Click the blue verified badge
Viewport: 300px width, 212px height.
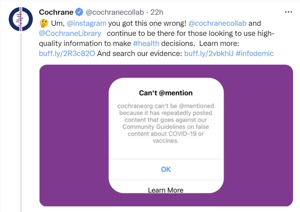click(x=79, y=13)
